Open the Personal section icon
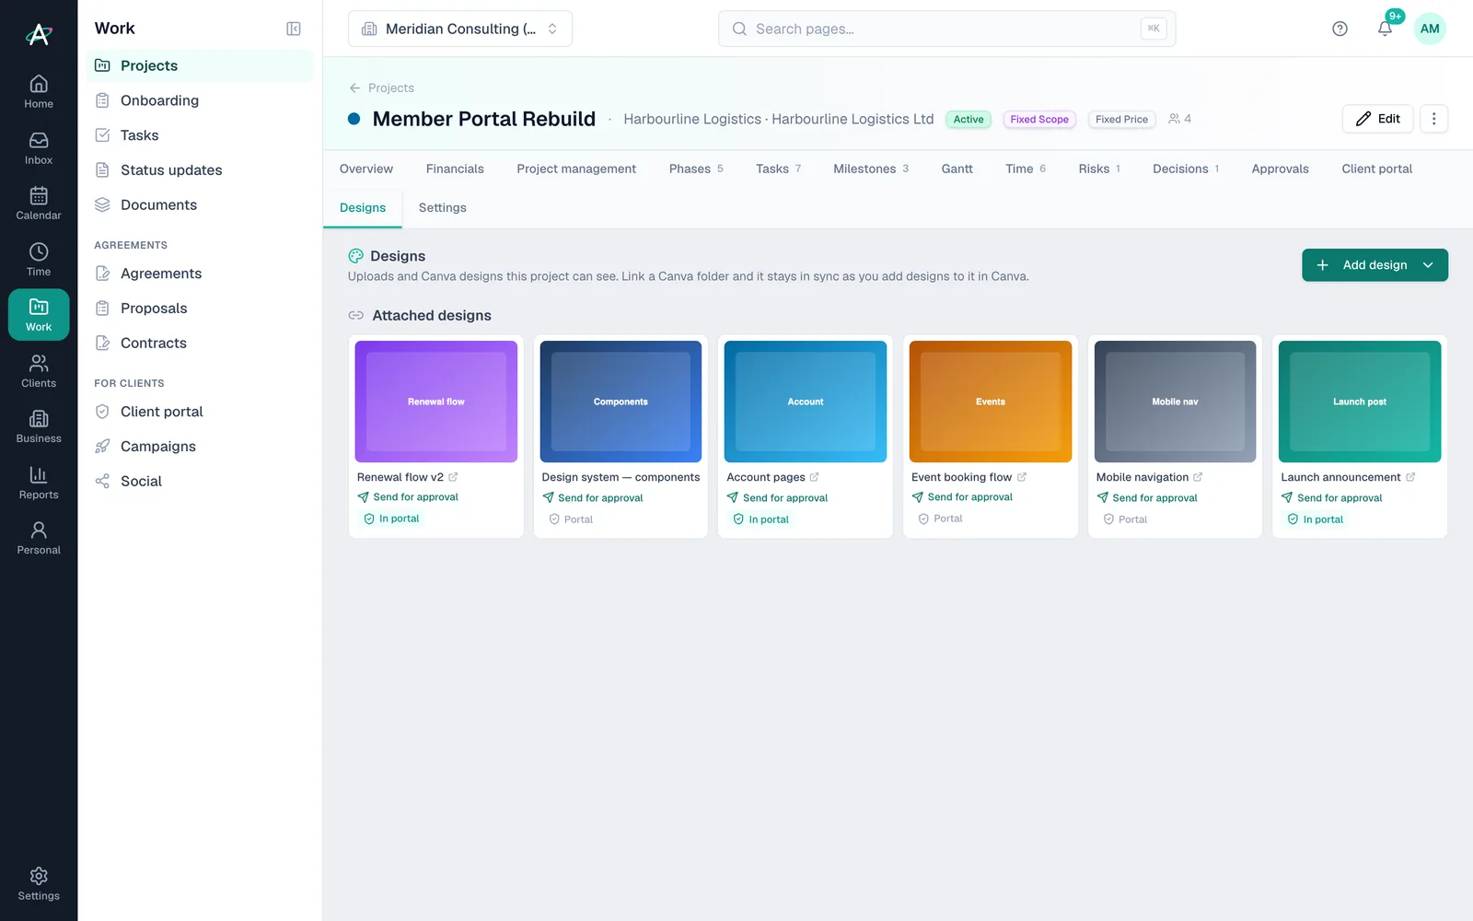The height and width of the screenshot is (921, 1473). [39, 538]
